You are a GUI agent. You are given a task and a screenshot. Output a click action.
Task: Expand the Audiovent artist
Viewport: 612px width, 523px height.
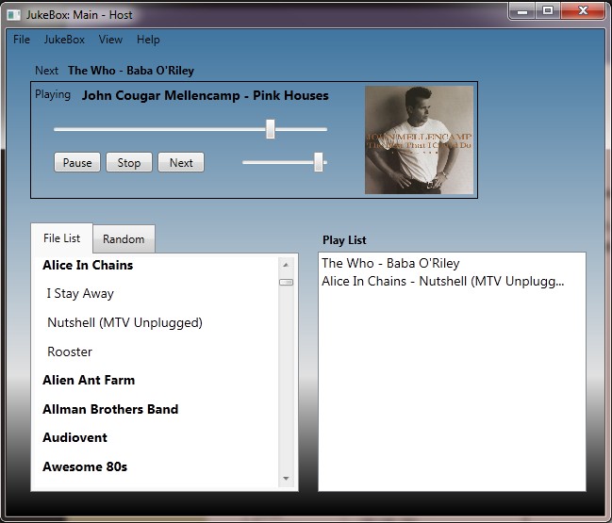74,437
